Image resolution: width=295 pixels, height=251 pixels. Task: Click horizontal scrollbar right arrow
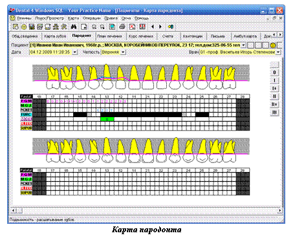[x=280, y=210]
